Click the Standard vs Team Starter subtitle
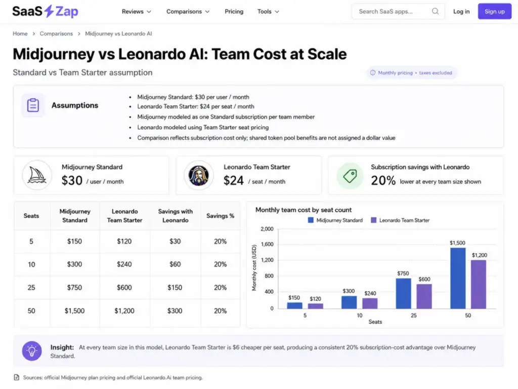Viewport: 518px width, 389px height. point(82,73)
